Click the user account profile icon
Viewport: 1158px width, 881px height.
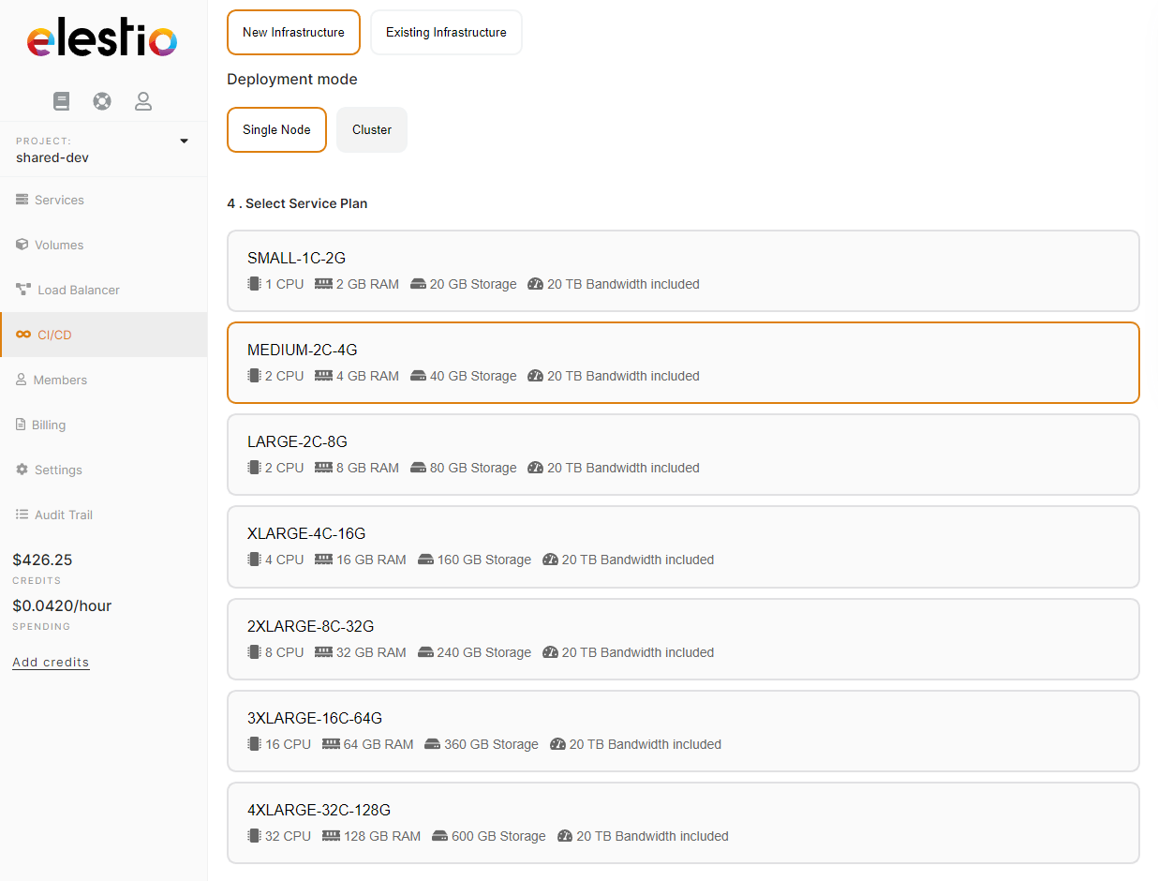[x=143, y=101]
